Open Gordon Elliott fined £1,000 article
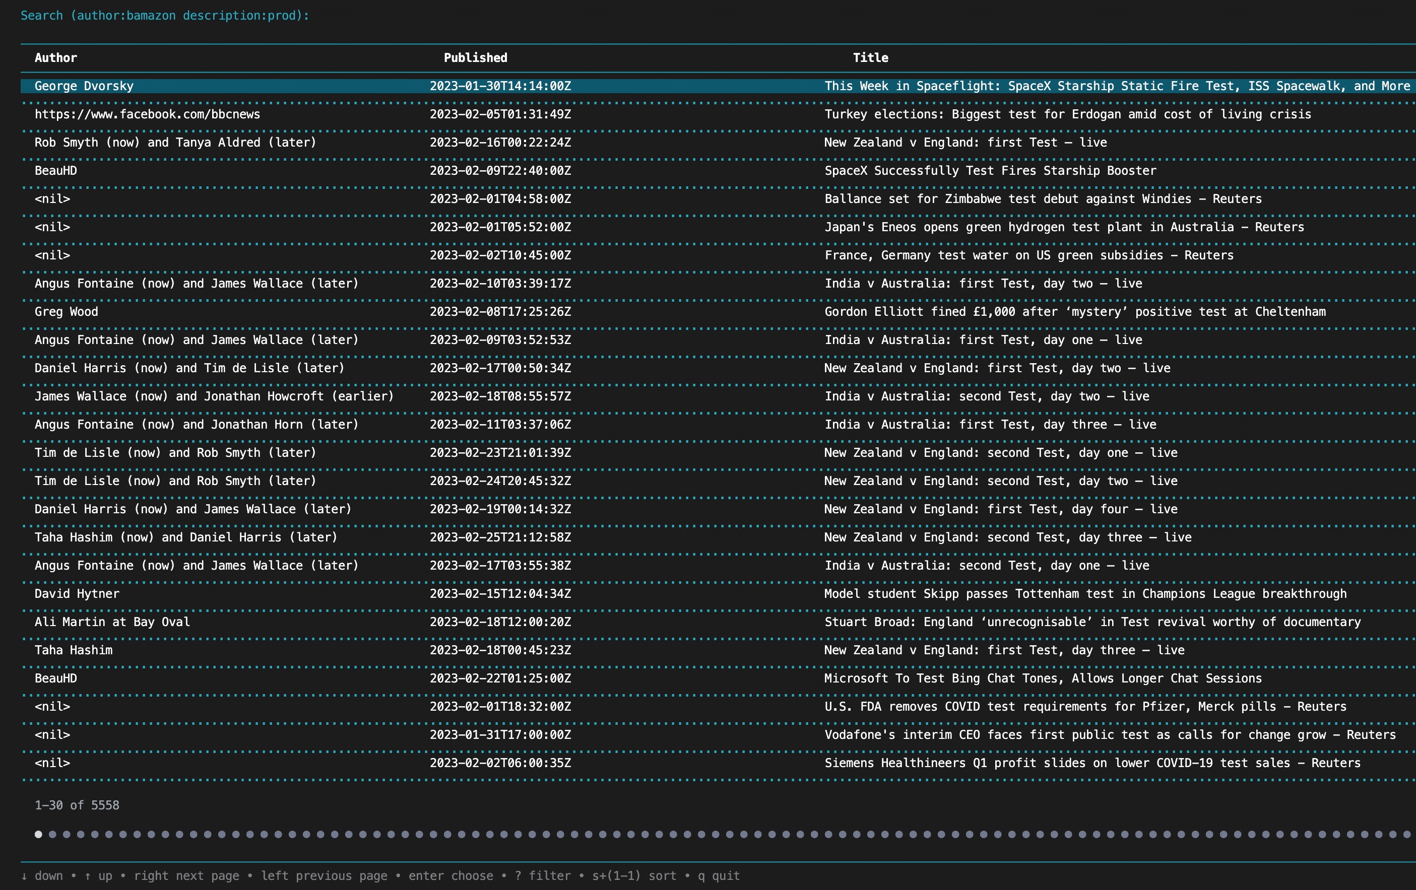The image size is (1416, 890). pos(1074,312)
